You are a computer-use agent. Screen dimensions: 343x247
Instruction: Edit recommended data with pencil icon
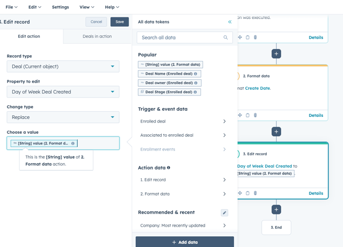(x=224, y=212)
